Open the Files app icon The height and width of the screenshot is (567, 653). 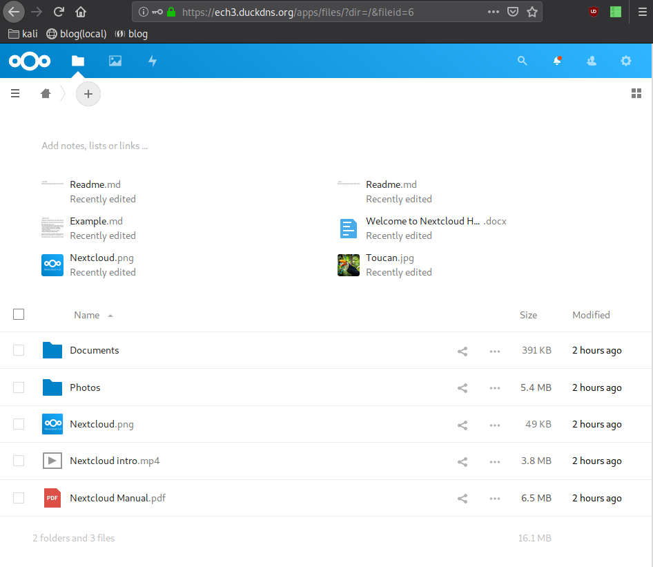[78, 61]
